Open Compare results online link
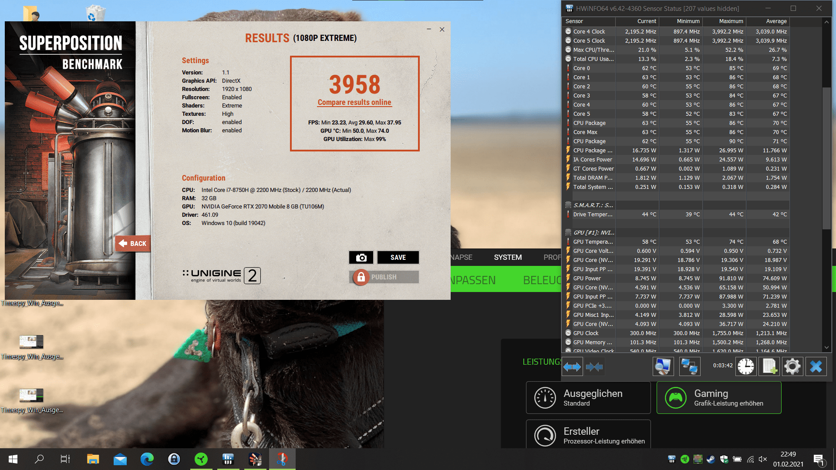 pos(354,103)
